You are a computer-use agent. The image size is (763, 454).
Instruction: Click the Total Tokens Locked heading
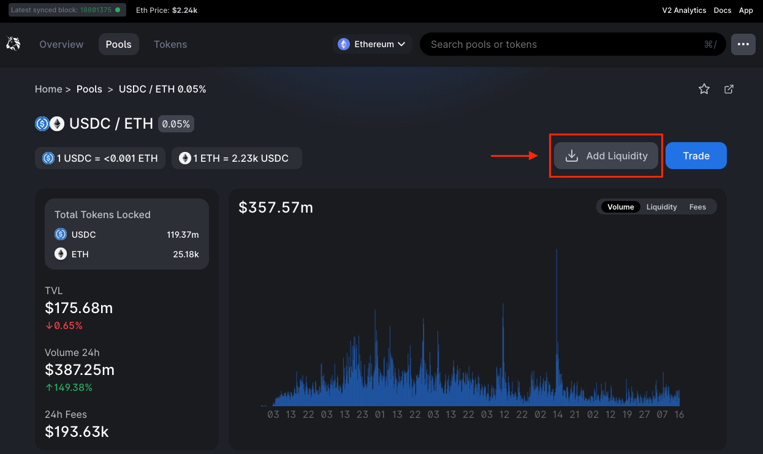102,215
